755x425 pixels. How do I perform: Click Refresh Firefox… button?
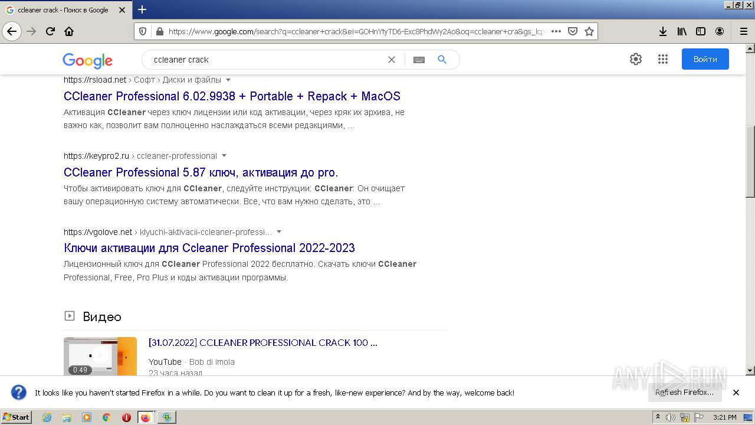coord(684,393)
